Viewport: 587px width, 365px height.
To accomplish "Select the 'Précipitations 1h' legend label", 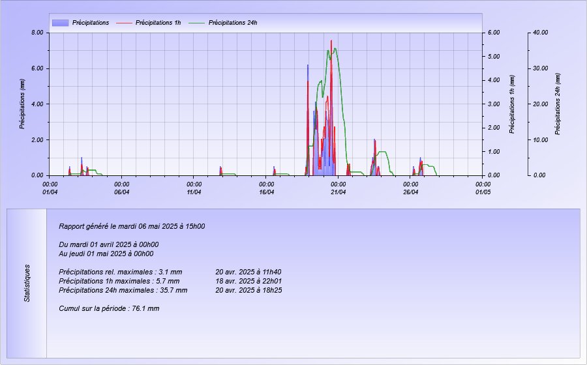I will click(158, 23).
